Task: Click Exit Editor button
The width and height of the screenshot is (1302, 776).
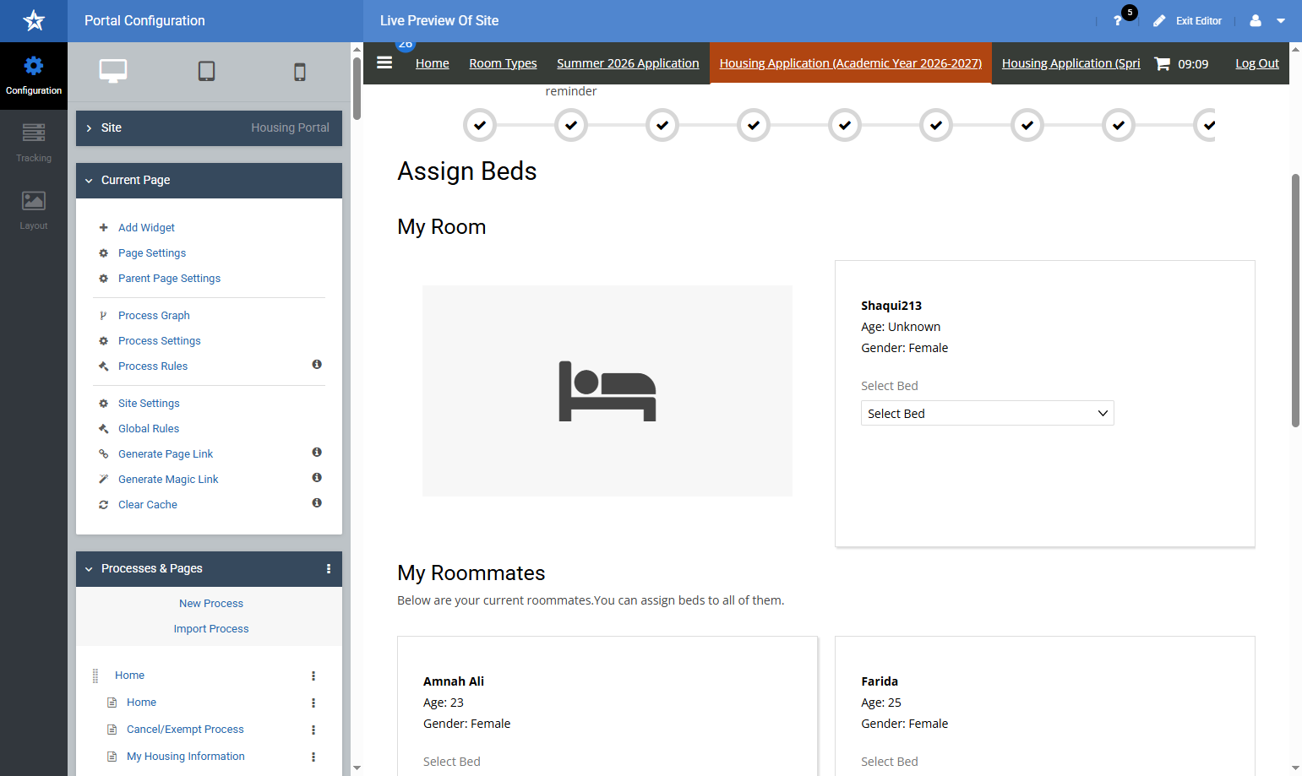Action: pos(1187,20)
